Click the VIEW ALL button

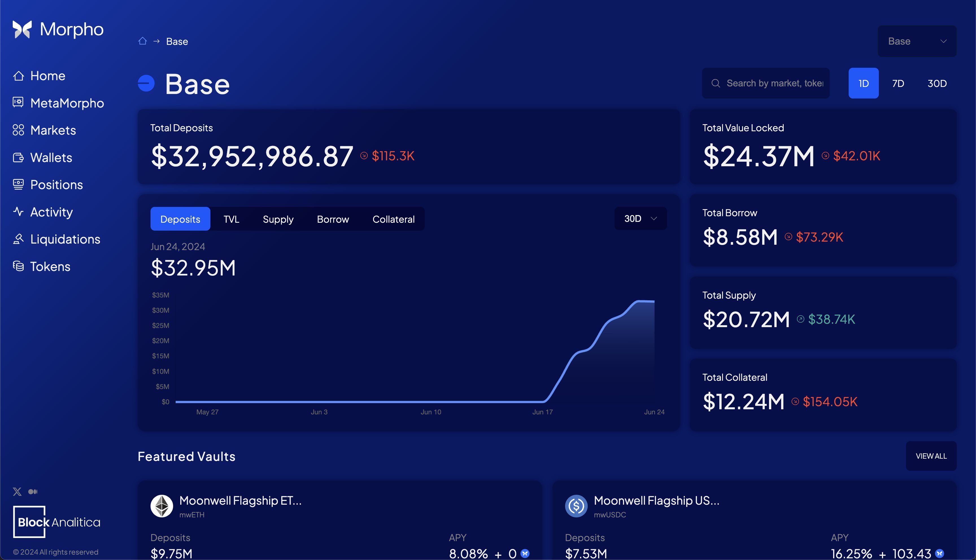(931, 456)
